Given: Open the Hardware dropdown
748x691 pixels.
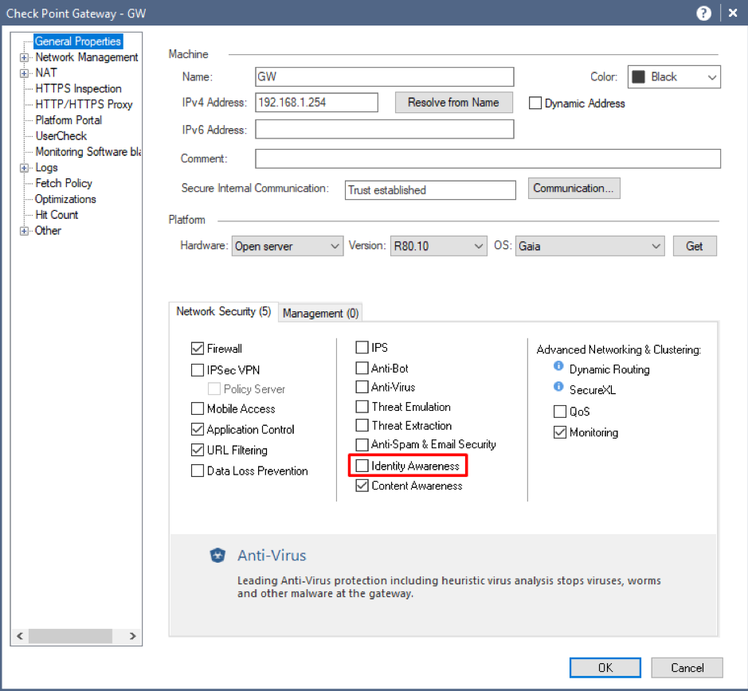Looking at the screenshot, I should 288,246.
